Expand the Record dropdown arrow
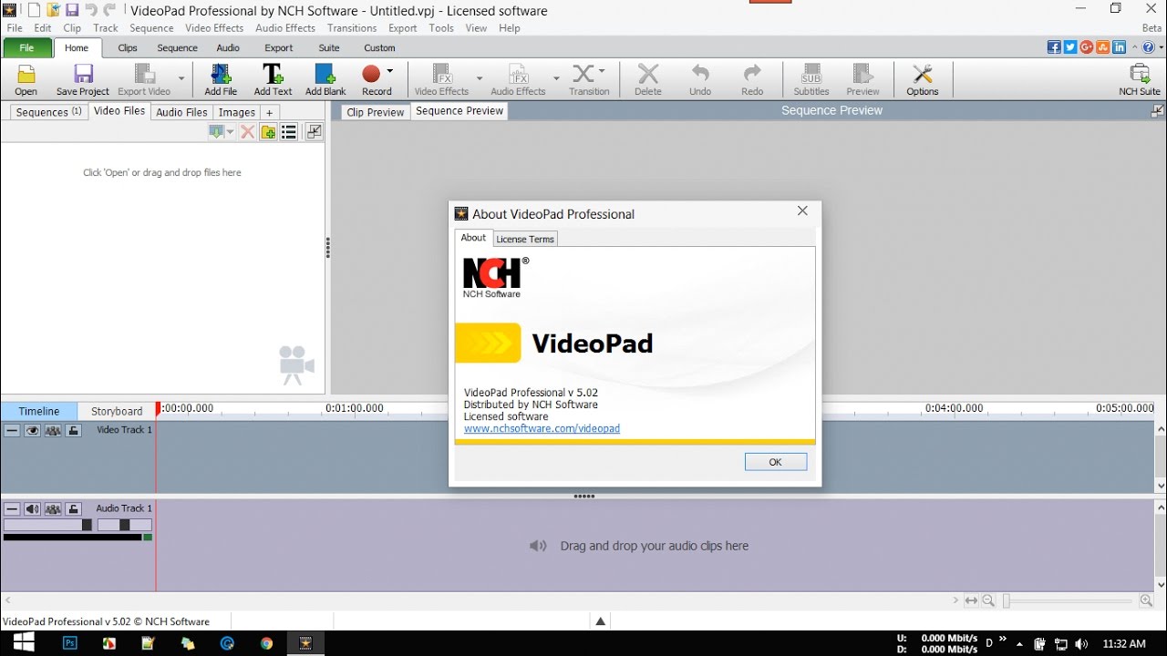The height and width of the screenshot is (656, 1167). (x=390, y=71)
